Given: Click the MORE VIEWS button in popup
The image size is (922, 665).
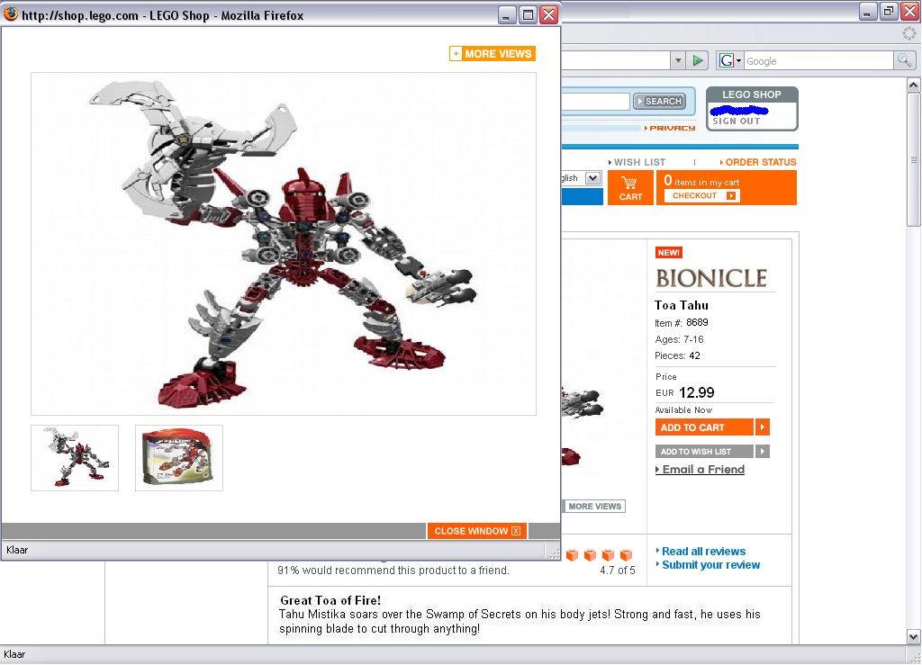Looking at the screenshot, I should click(493, 54).
